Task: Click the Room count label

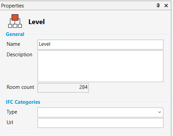Action: (x=20, y=87)
